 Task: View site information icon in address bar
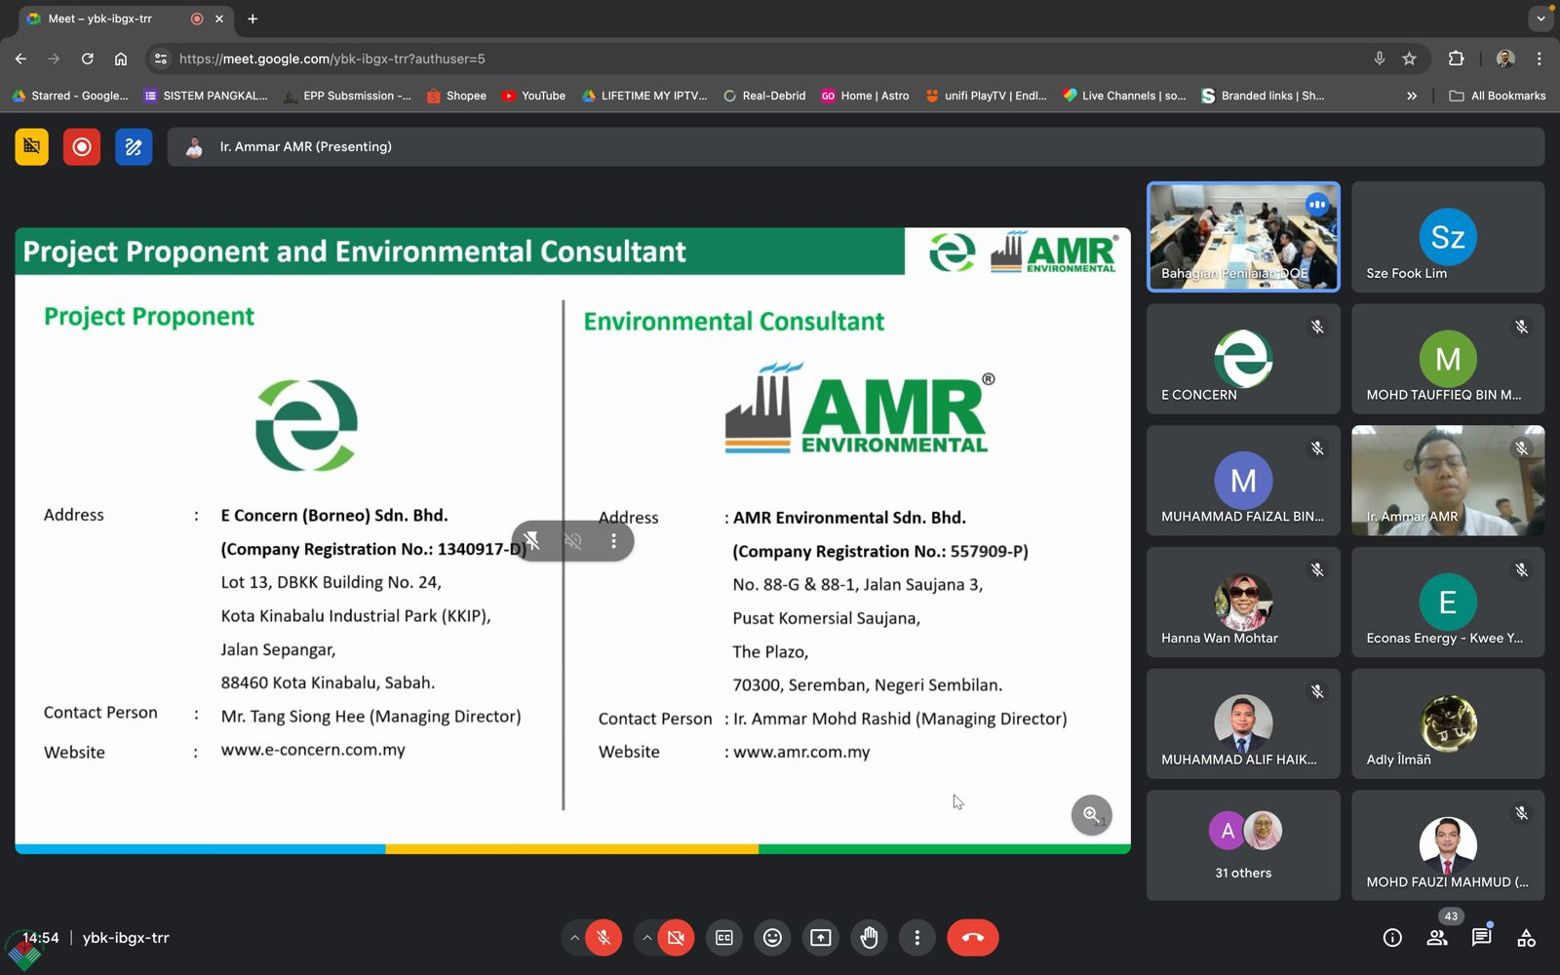161,58
